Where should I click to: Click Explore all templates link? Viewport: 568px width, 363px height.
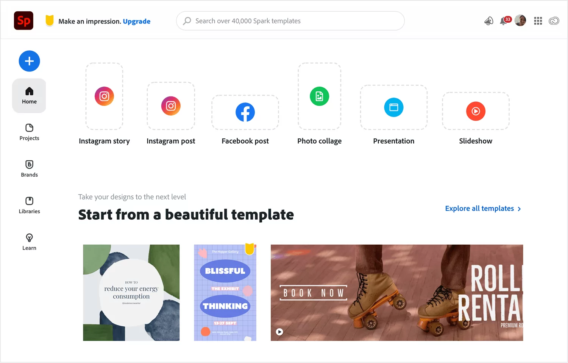tap(483, 208)
